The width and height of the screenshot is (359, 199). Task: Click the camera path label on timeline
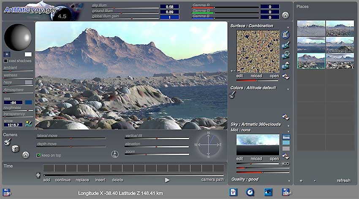point(212,180)
